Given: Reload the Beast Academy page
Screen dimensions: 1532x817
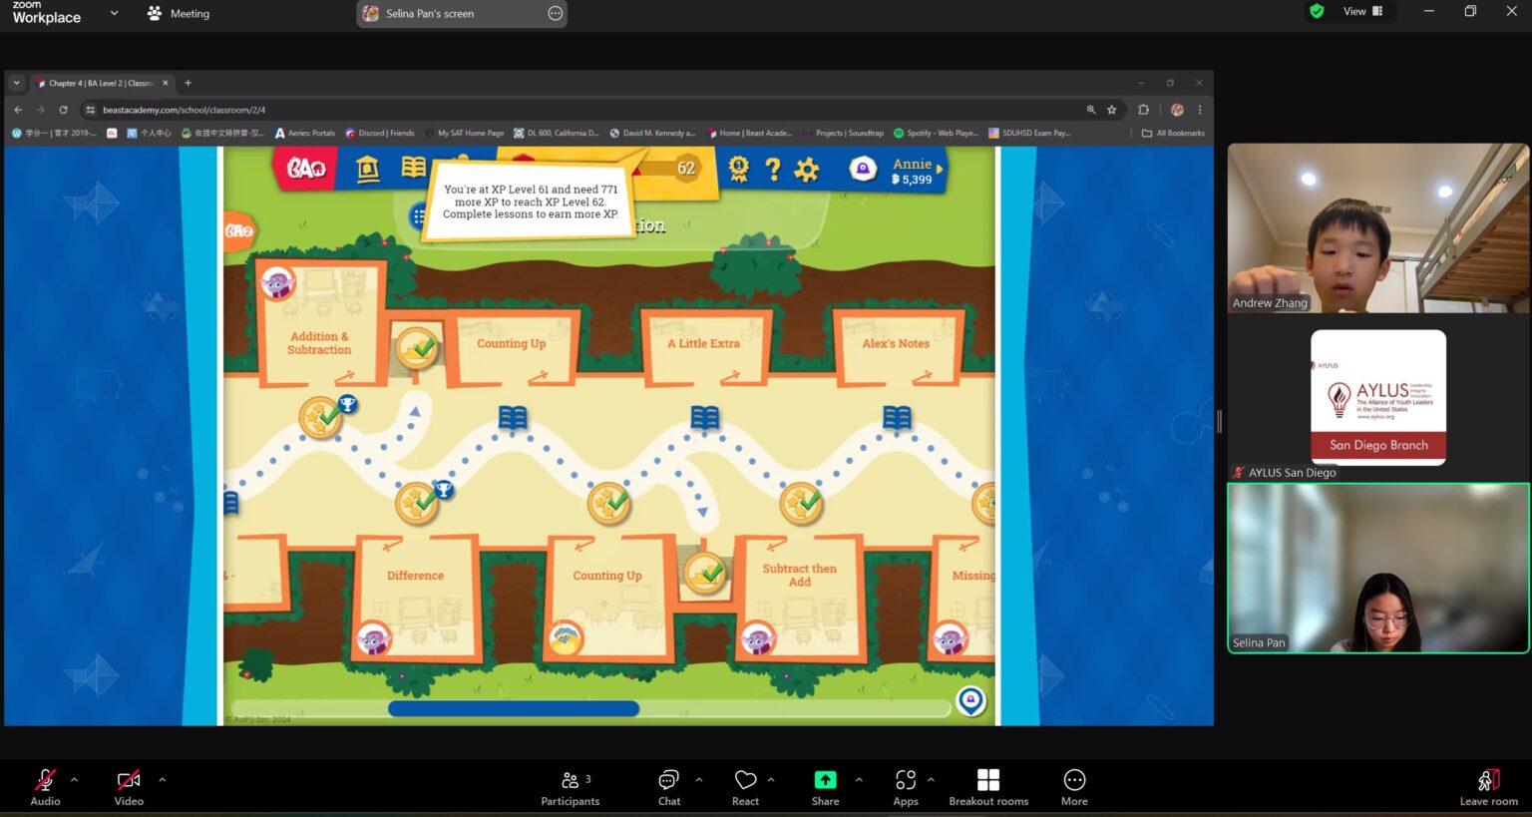Looking at the screenshot, I should click(64, 110).
